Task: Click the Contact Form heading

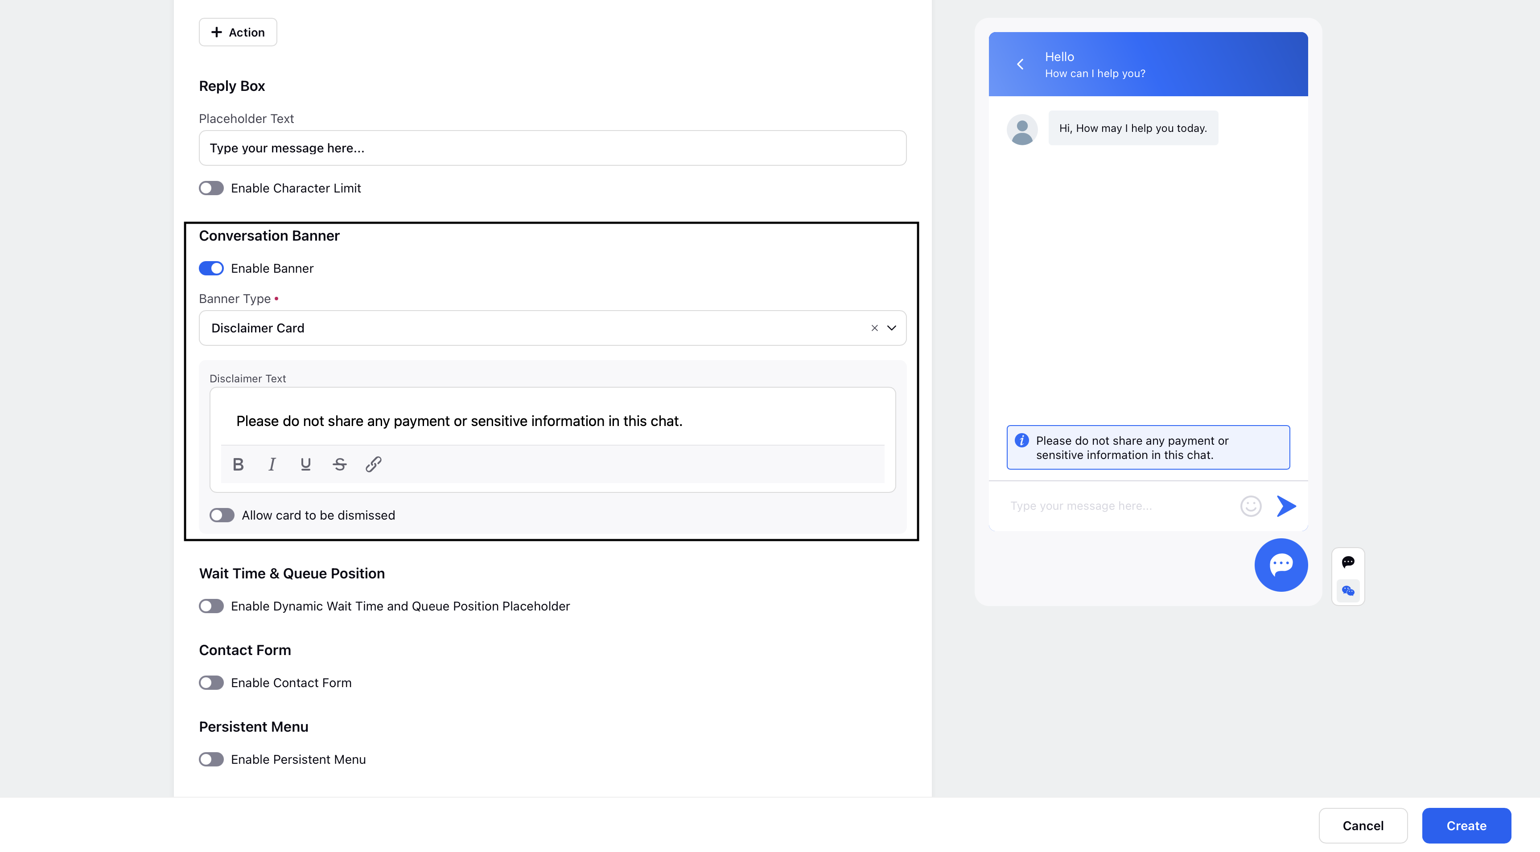Action: pos(245,650)
